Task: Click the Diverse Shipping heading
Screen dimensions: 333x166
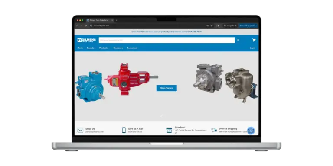Action: 228,129
